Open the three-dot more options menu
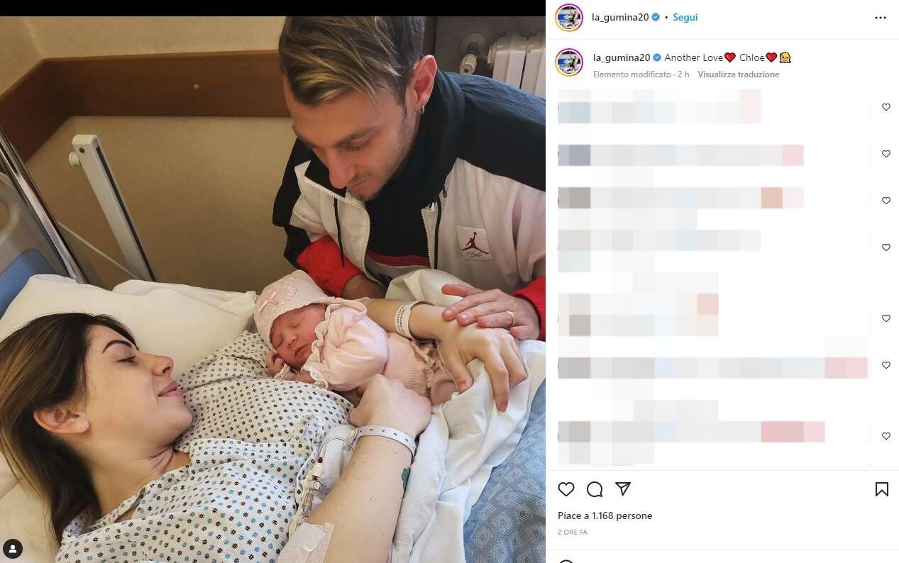899x563 pixels. pos(881,18)
